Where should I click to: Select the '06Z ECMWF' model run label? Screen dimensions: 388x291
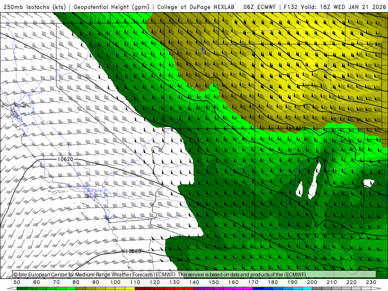pyautogui.click(x=259, y=7)
